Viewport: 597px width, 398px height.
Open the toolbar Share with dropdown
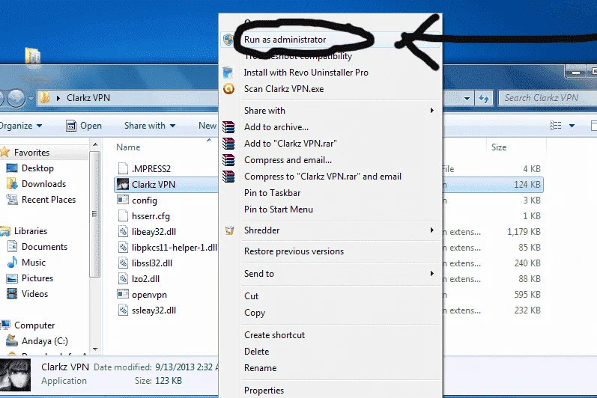tap(150, 126)
